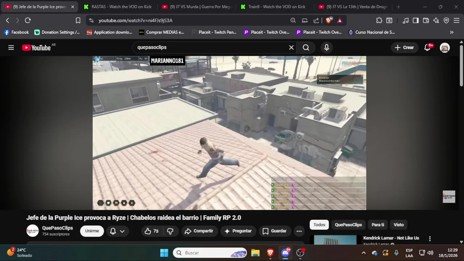Show hidden system tray icons

point(364,253)
